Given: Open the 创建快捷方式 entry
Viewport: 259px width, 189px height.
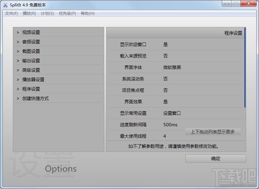Looking at the screenshot, I should pyautogui.click(x=58, y=98).
